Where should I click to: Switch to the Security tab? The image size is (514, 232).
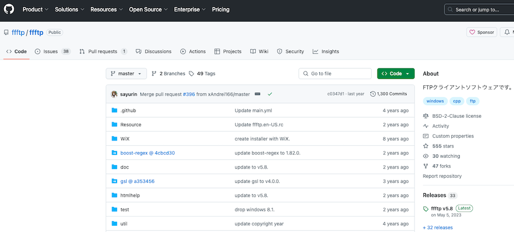click(x=291, y=51)
